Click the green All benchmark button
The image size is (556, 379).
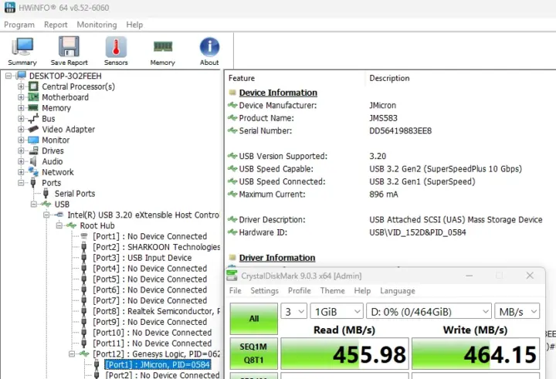254,318
